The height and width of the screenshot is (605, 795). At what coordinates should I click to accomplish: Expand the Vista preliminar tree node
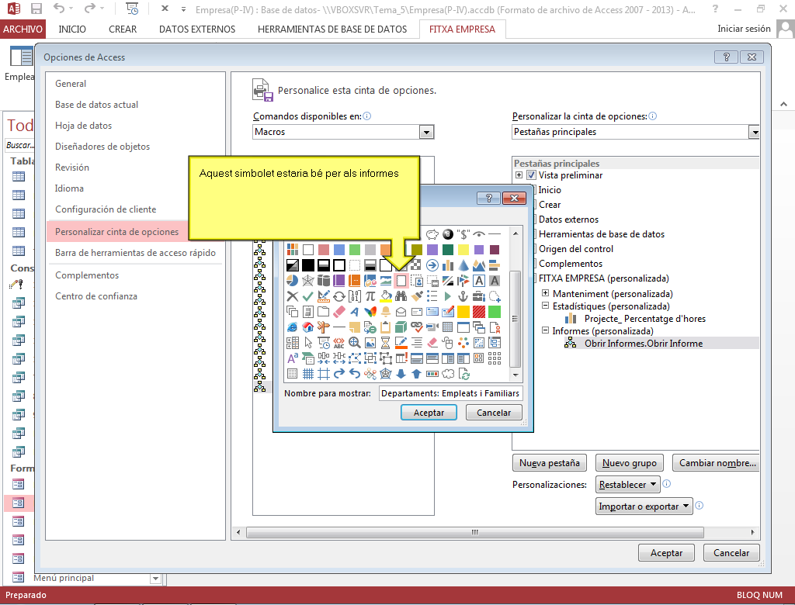tap(519, 175)
